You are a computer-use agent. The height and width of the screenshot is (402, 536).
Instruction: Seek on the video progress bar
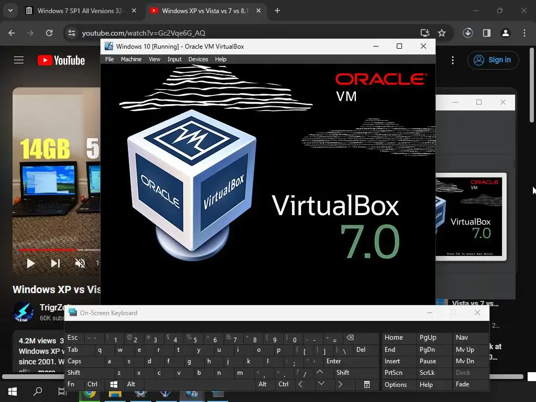(59, 250)
